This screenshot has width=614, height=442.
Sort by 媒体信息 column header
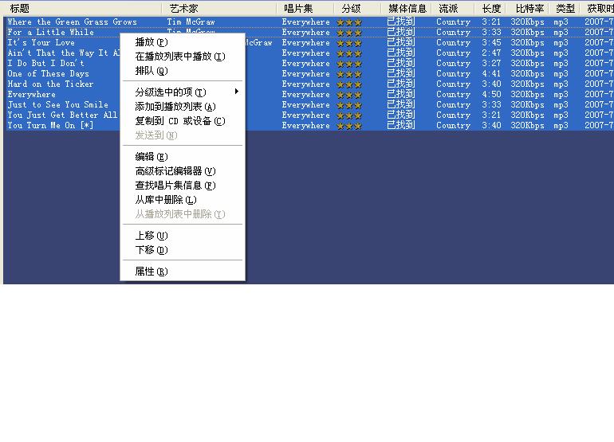pyautogui.click(x=407, y=9)
